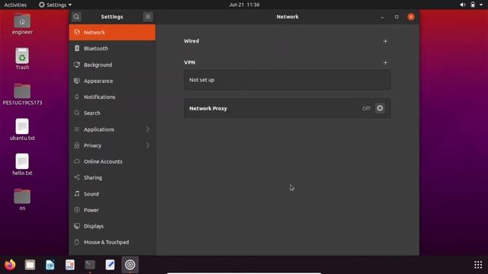Select the hello.txt file

pos(22,164)
